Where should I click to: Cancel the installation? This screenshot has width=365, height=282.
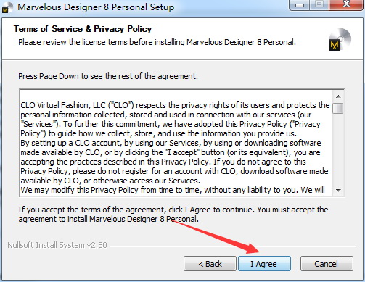[327, 264]
